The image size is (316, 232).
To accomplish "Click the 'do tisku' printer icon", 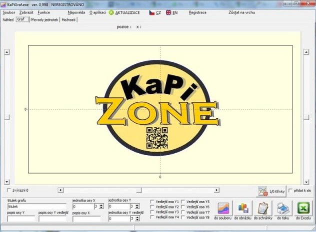I will click(283, 208).
